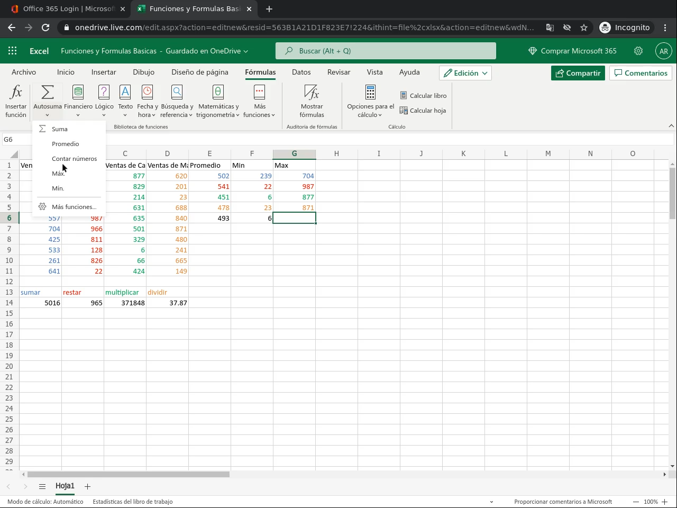Click Mostrar fórmulas icon

coord(312,93)
